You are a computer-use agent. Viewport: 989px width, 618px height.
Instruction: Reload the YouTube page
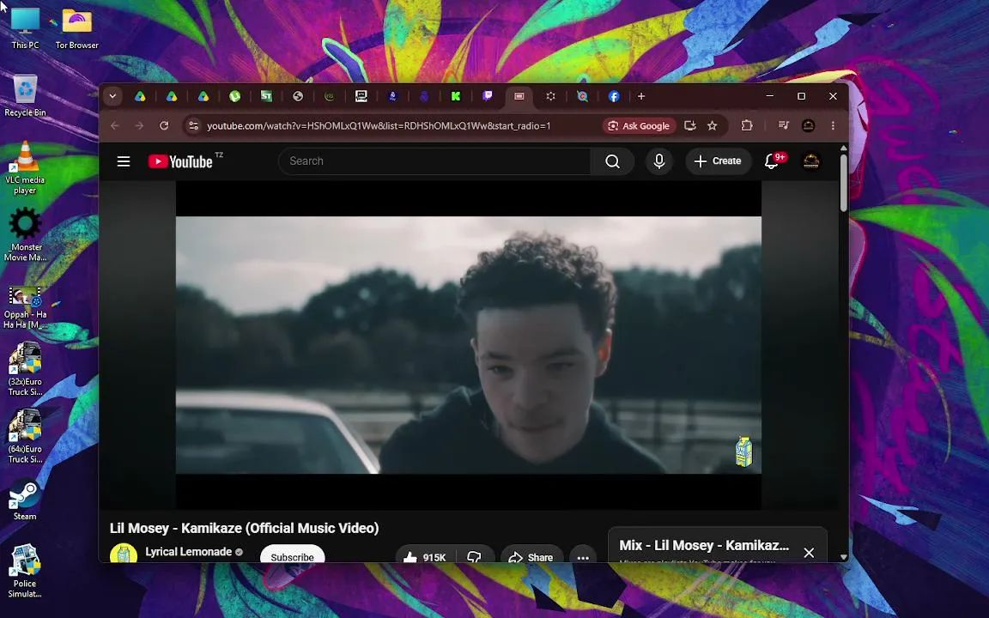pyautogui.click(x=164, y=125)
